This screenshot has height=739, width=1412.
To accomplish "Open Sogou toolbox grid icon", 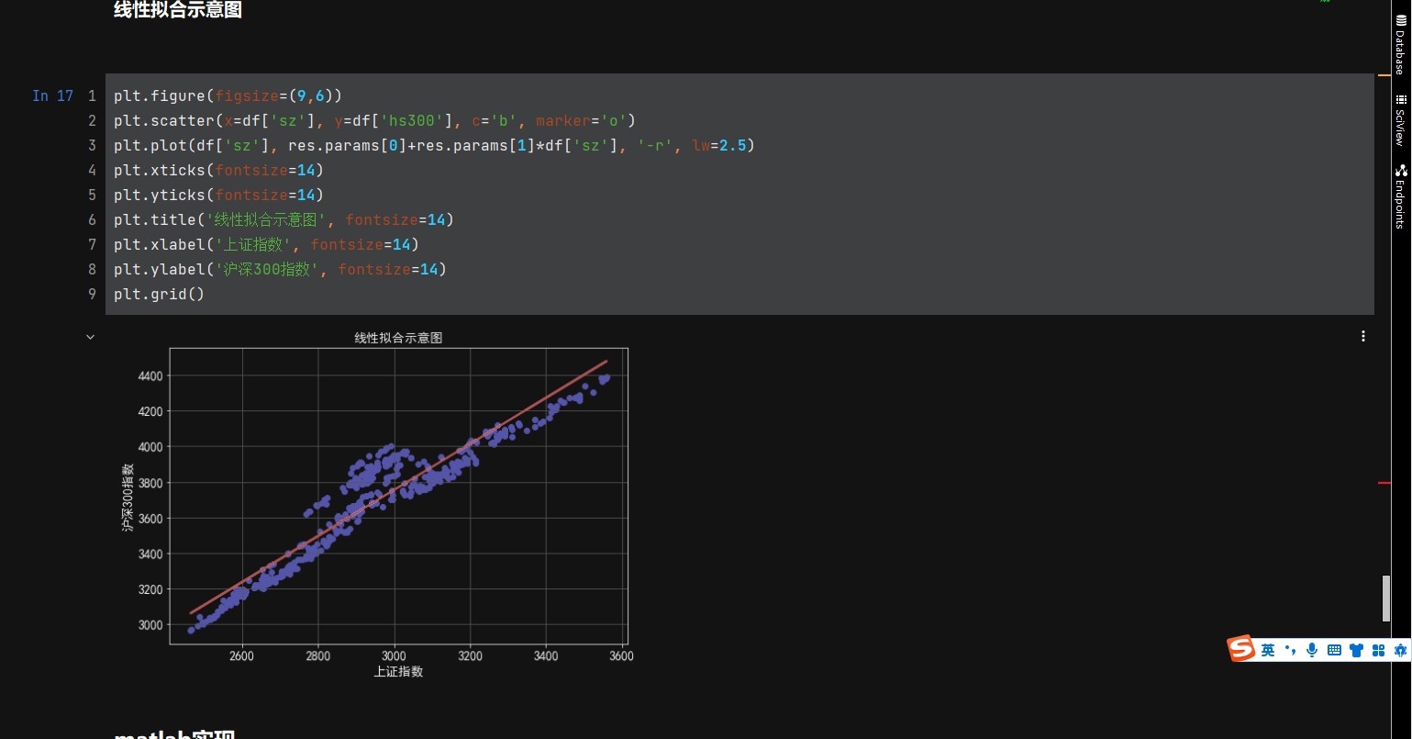I will pyautogui.click(x=1378, y=650).
